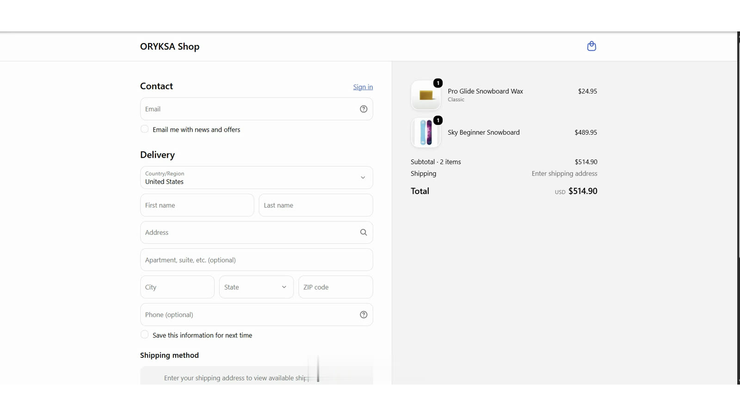Image resolution: width=740 pixels, height=416 pixels.
Task: Click the $24.95 wax price
Action: tap(587, 91)
